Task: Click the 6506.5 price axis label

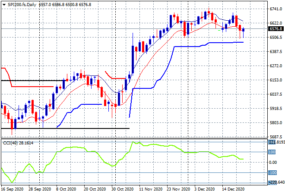Action: click(x=276, y=38)
